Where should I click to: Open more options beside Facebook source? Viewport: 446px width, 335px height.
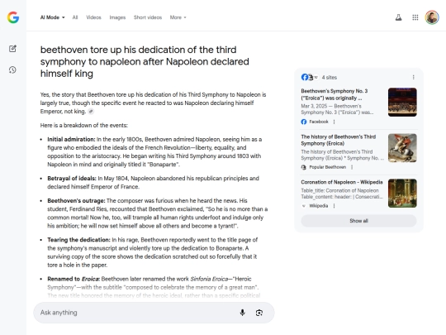(x=334, y=122)
